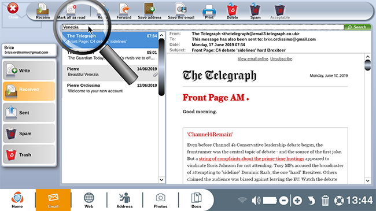Mark all as read
This screenshot has height=211, width=376.
tap(71, 11)
